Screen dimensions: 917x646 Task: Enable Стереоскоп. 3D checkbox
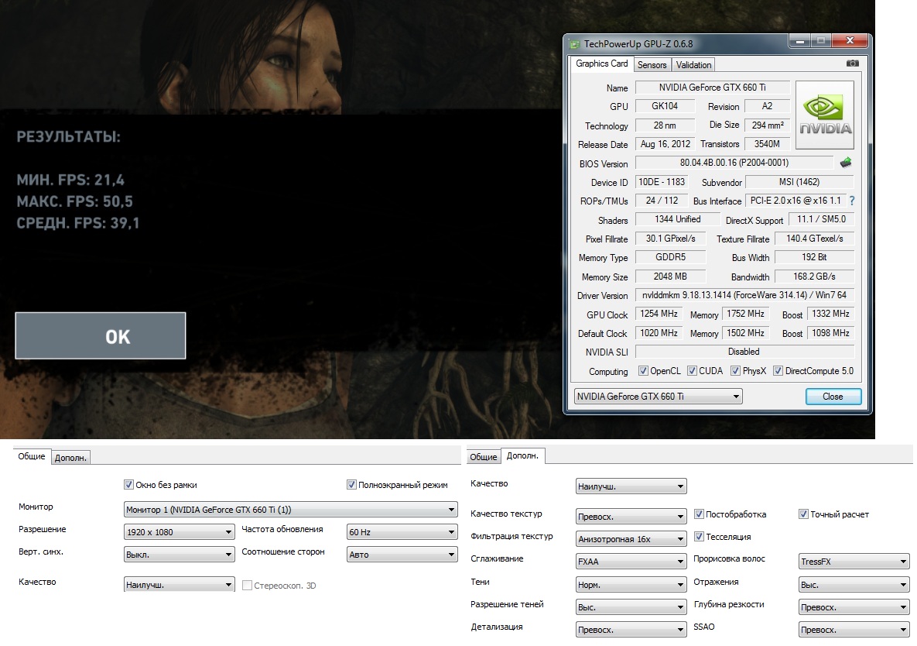tap(248, 585)
